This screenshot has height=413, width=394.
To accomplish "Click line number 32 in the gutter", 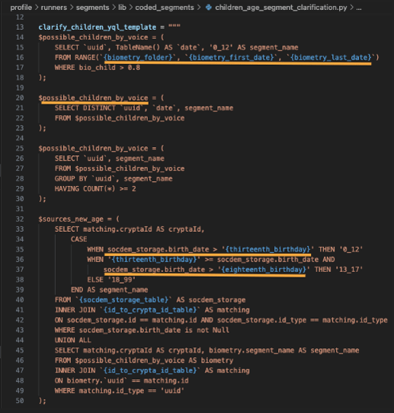I will [x=20, y=219].
